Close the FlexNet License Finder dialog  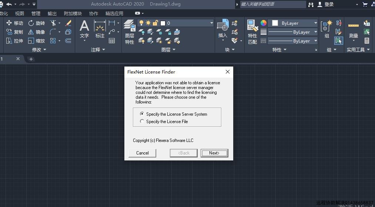[x=227, y=72]
